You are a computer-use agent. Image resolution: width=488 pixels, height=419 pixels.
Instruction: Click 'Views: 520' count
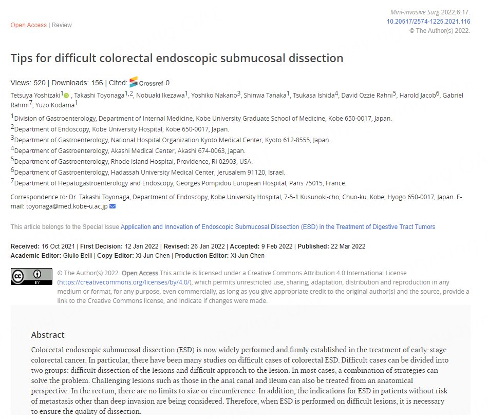click(28, 83)
